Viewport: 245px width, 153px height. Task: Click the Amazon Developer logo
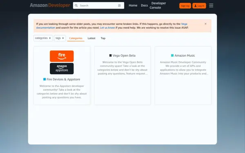[50, 5]
